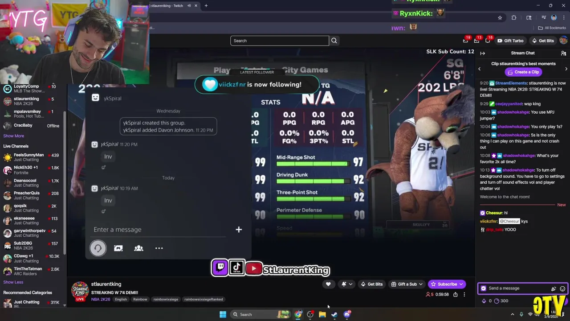Image resolution: width=570 pixels, height=321 pixels.
Task: Toggle the chat identity badge button
Action: 483,288
